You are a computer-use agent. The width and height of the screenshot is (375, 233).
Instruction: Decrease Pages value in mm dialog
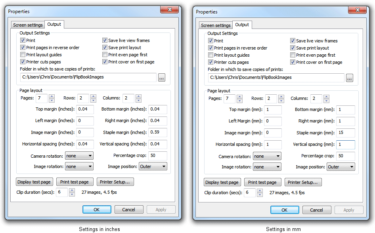[x=240, y=101]
